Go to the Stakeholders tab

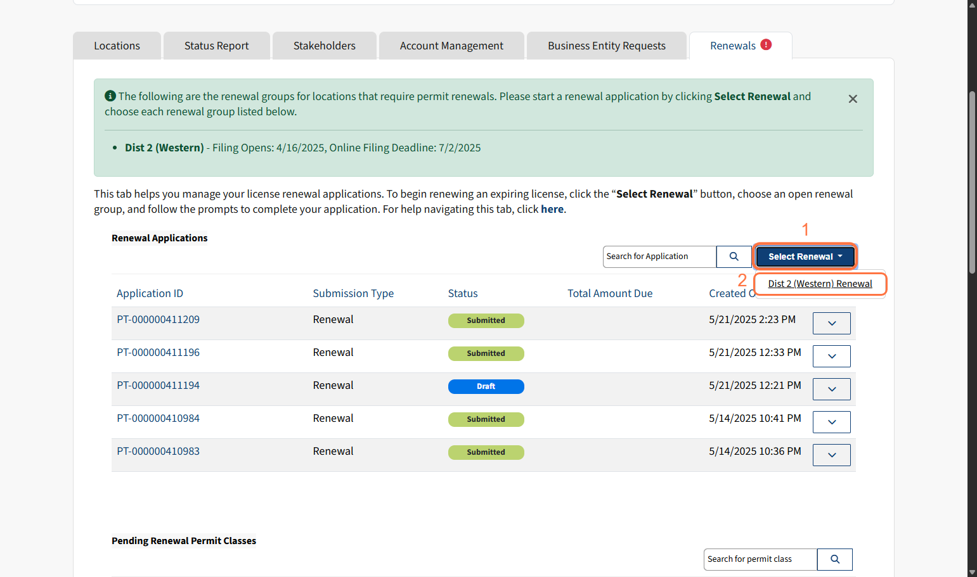(325, 46)
